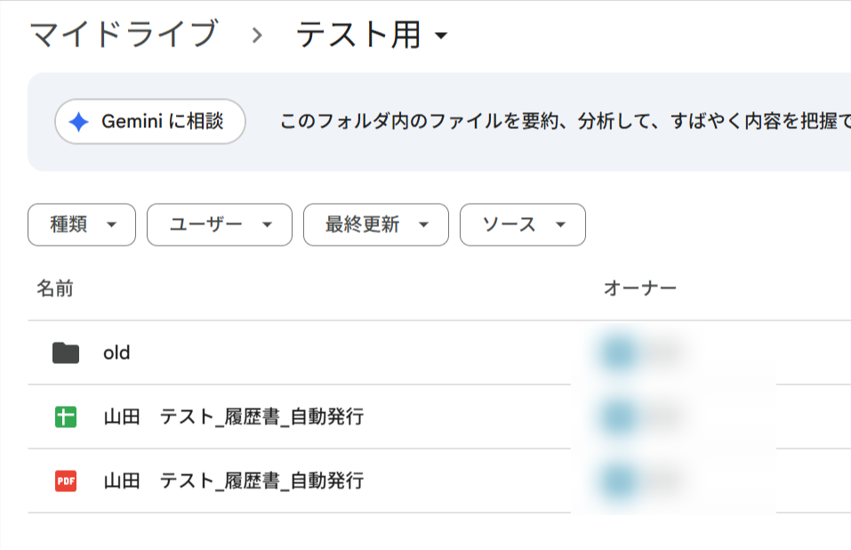This screenshot has height=550, width=851.
Task: Sort by the 名前 column header
Action: coord(55,288)
